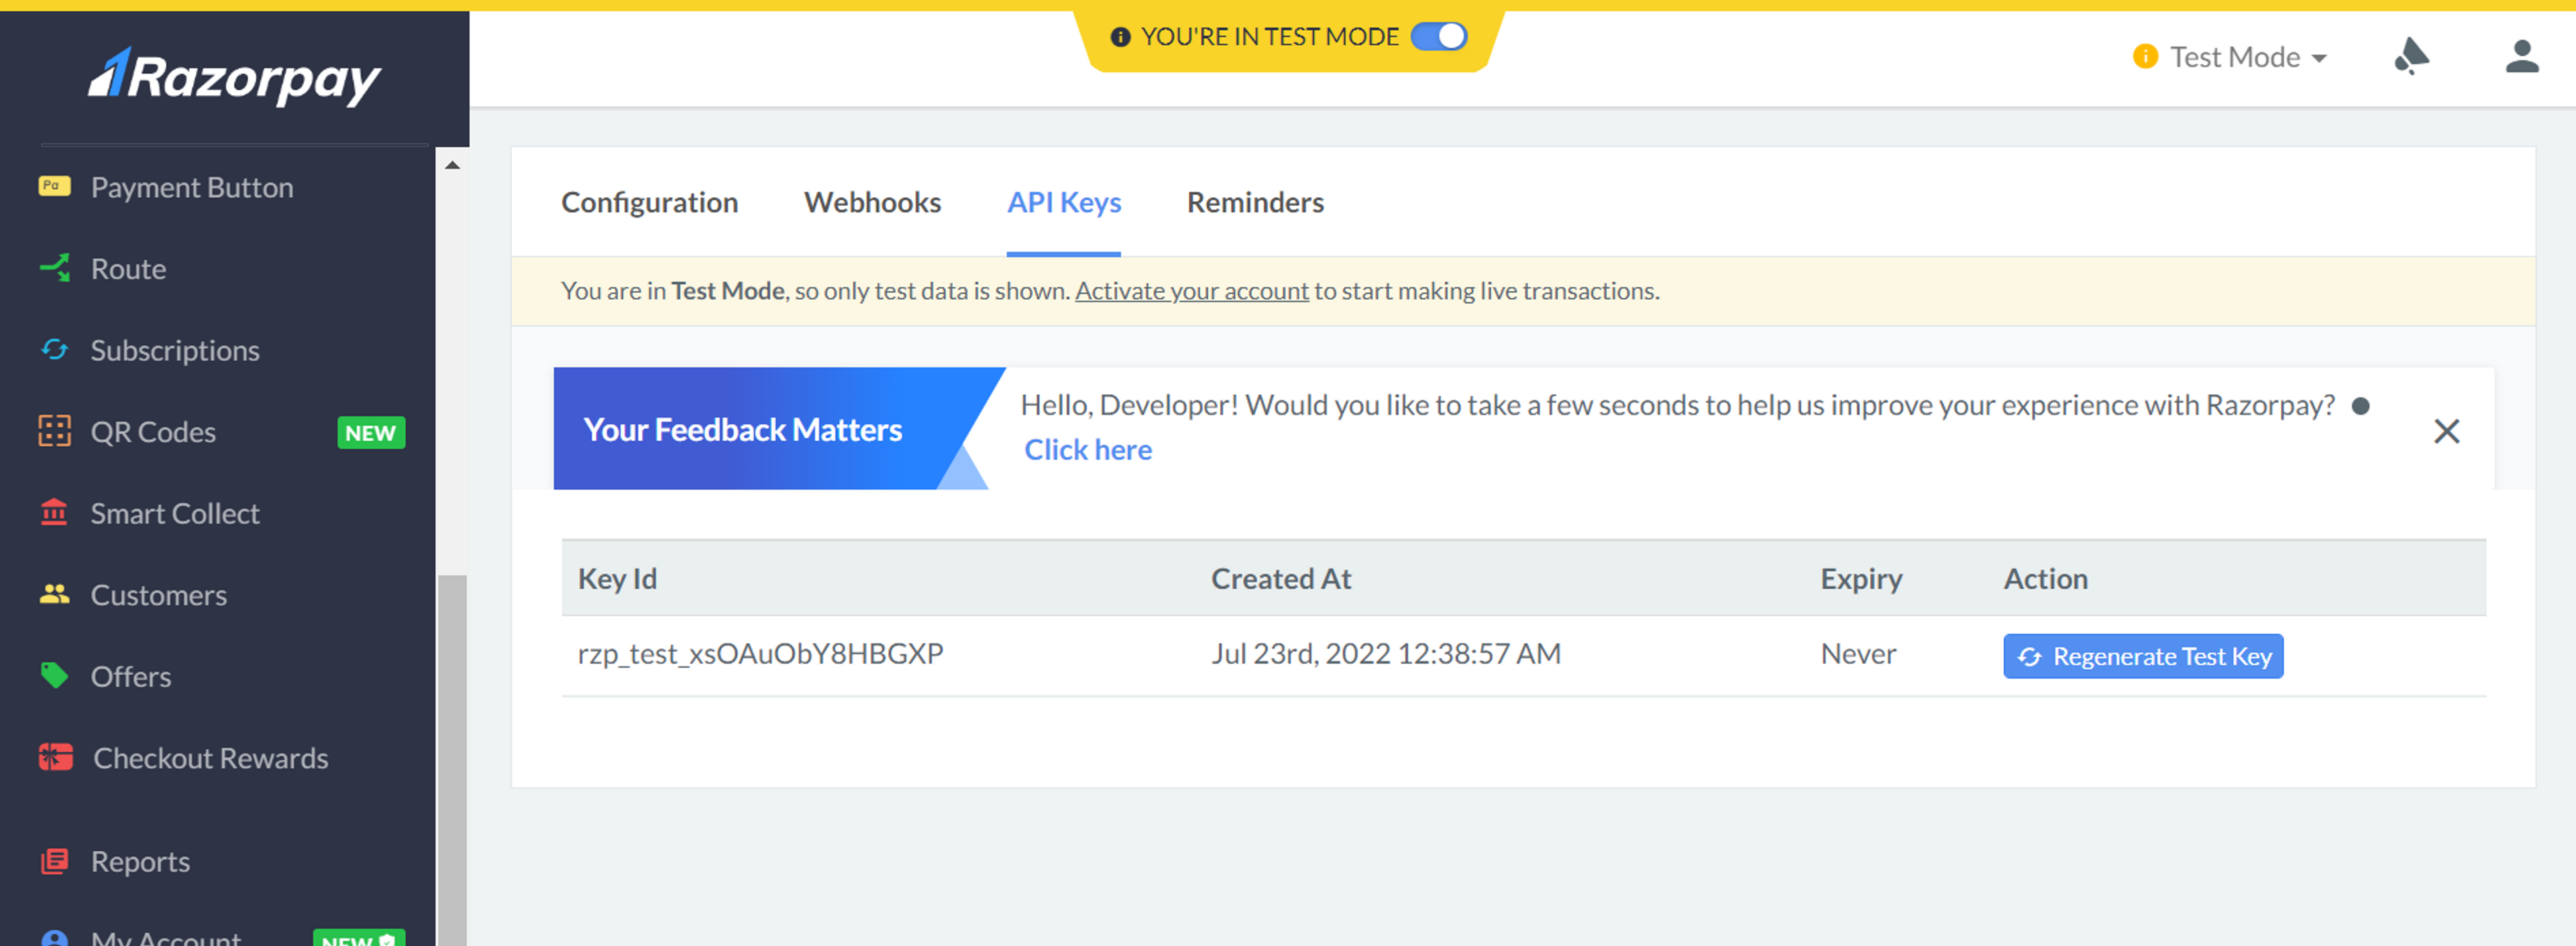Switch to the Configuration tab
2576x946 pixels.
[x=649, y=202]
